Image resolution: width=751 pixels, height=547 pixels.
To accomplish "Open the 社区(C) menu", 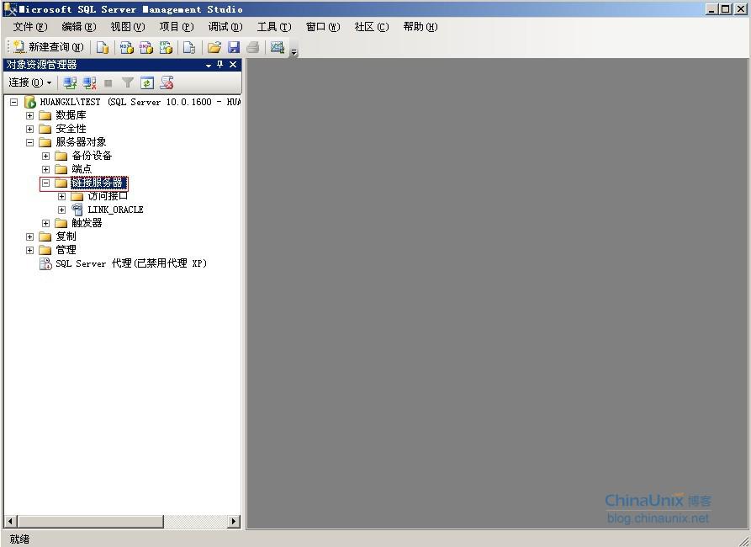I will (372, 27).
